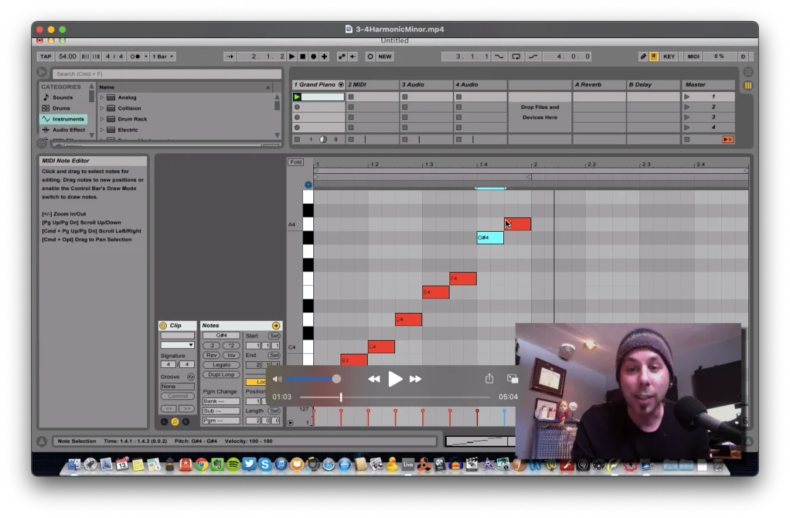Click the MIDI map mode button
This screenshot has height=518, width=790.
coord(693,57)
